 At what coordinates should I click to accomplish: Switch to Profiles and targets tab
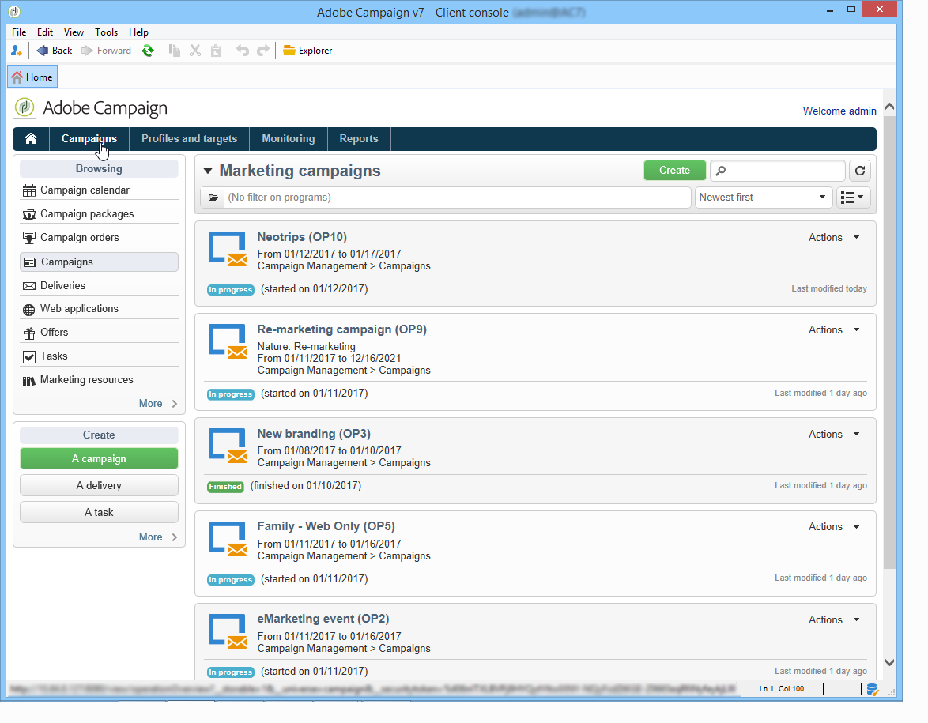click(x=190, y=138)
